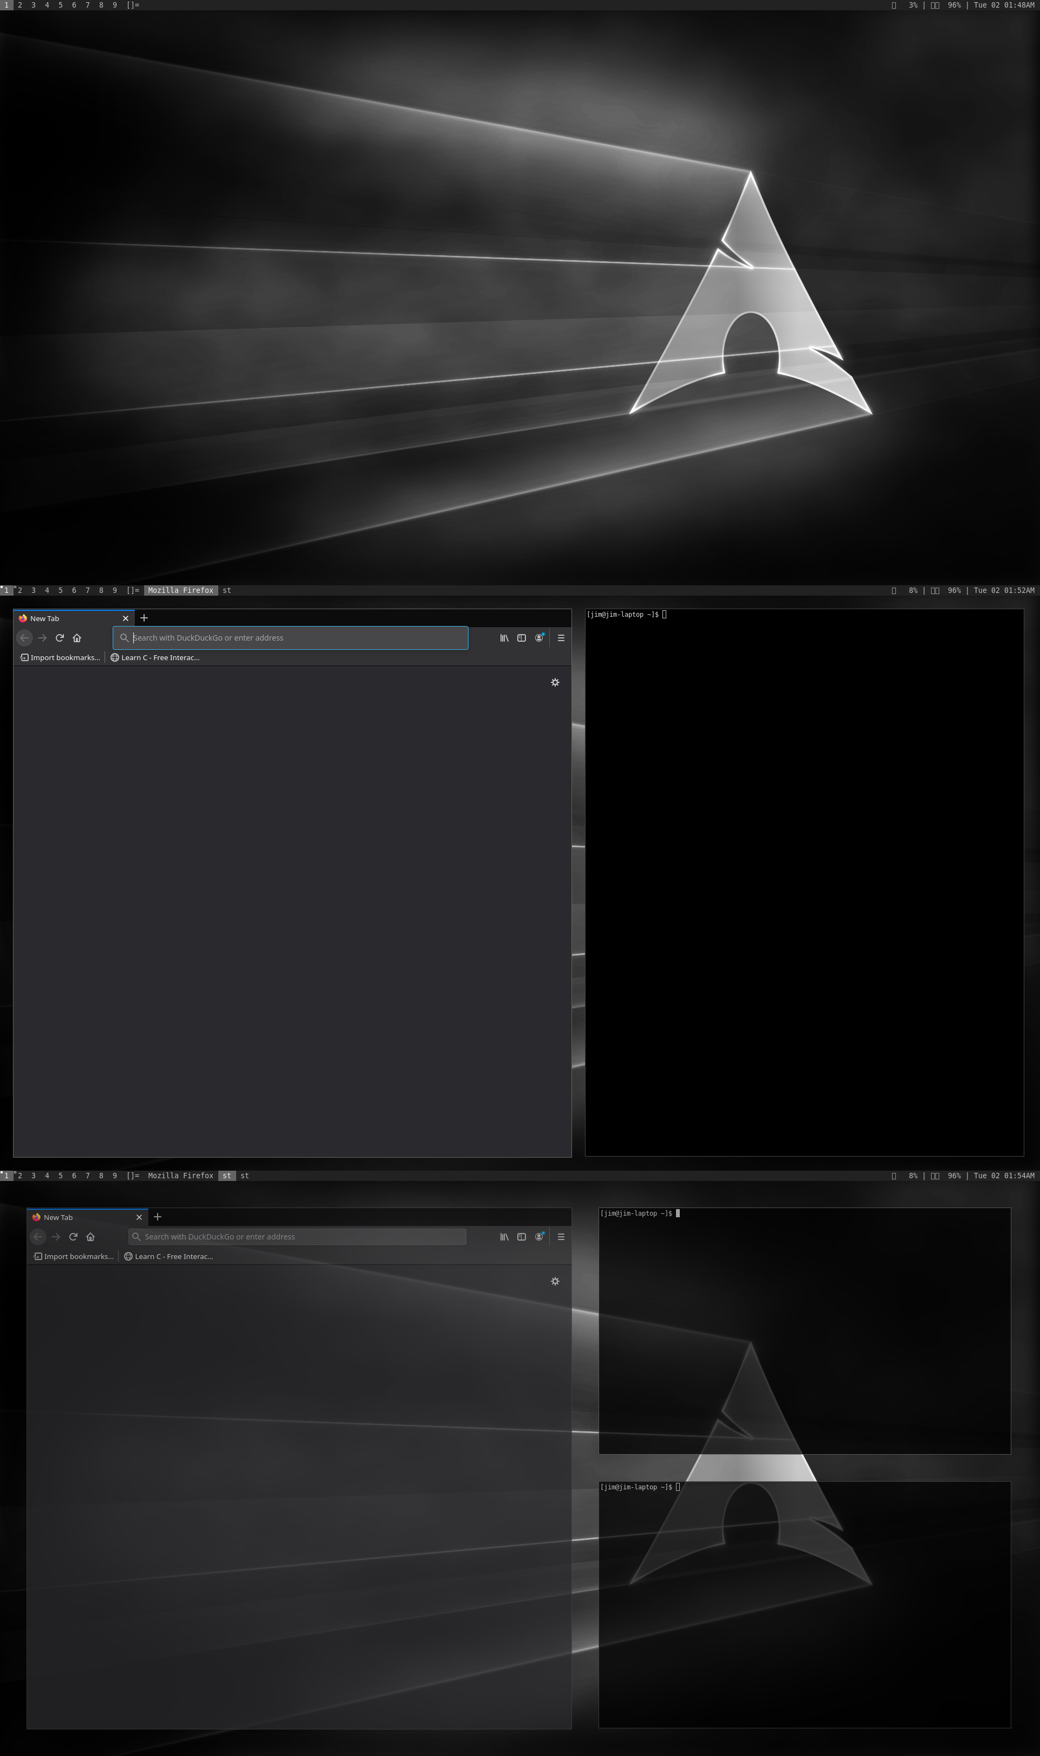Click the page reload icon

(x=60, y=638)
